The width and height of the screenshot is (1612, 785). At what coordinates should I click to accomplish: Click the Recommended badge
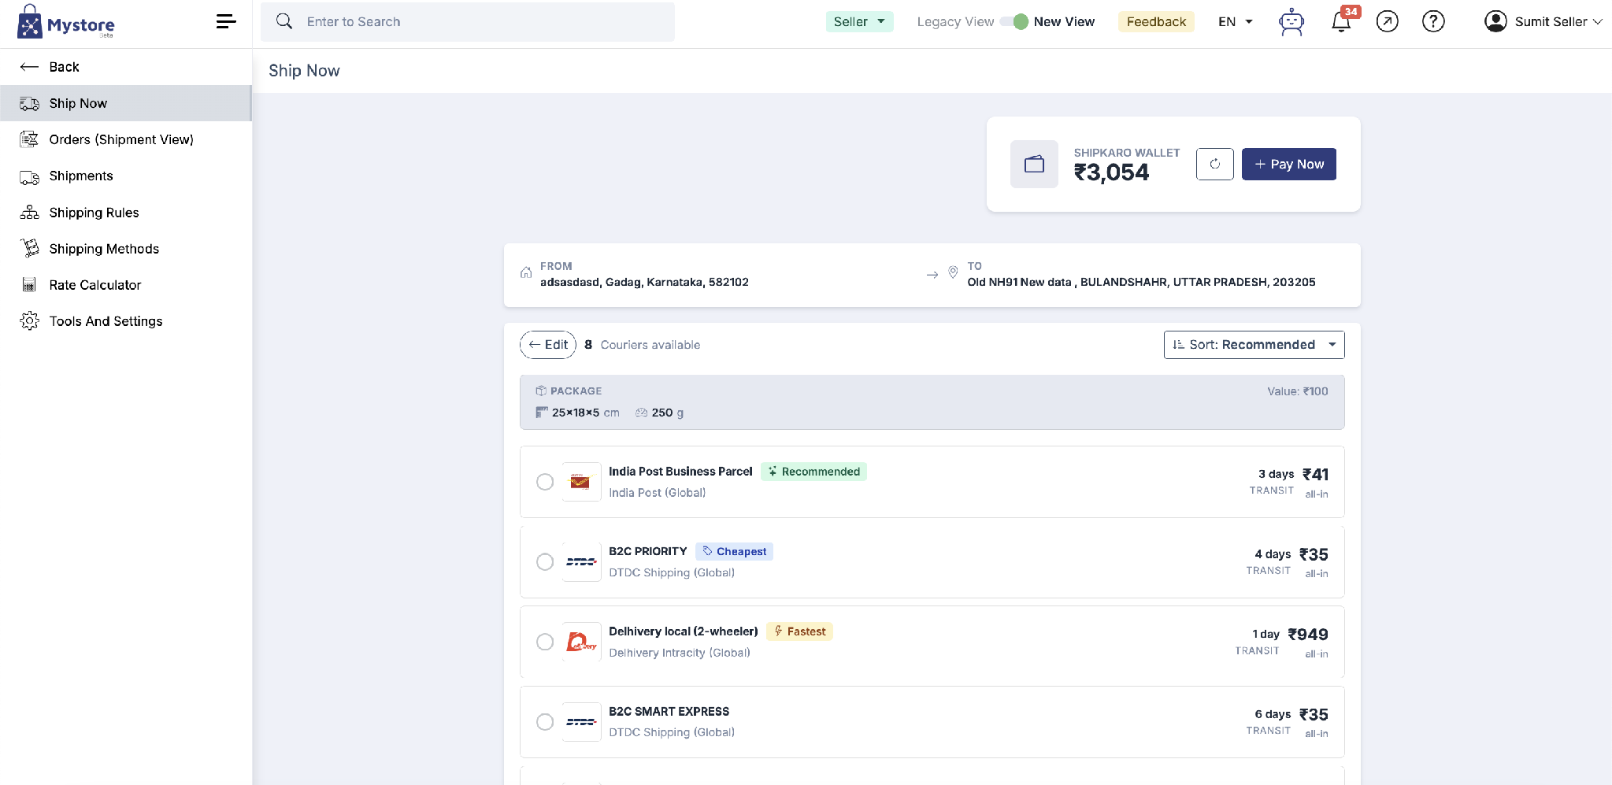click(x=813, y=472)
